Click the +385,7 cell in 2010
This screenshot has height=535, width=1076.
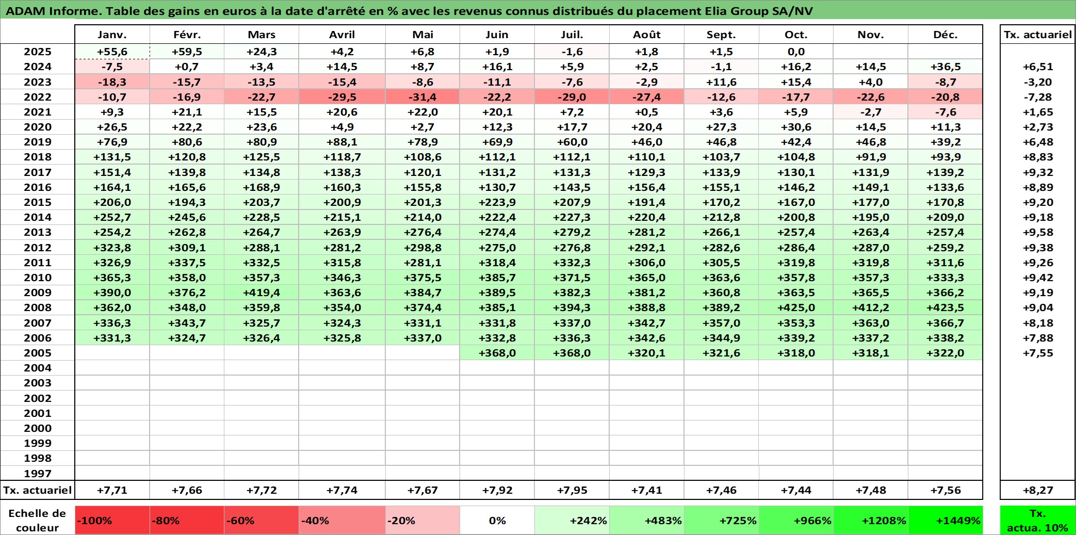click(497, 278)
